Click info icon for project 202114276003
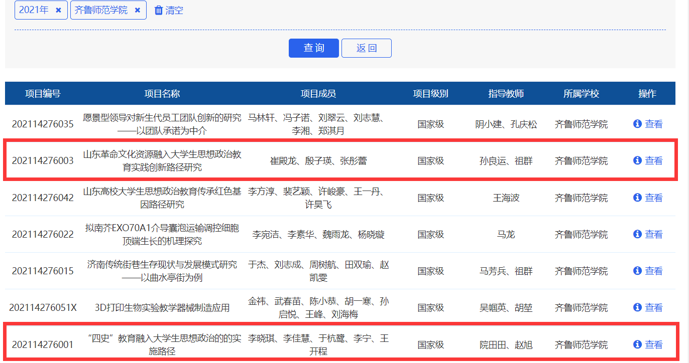Viewport: 689px width, 363px height. click(638, 160)
